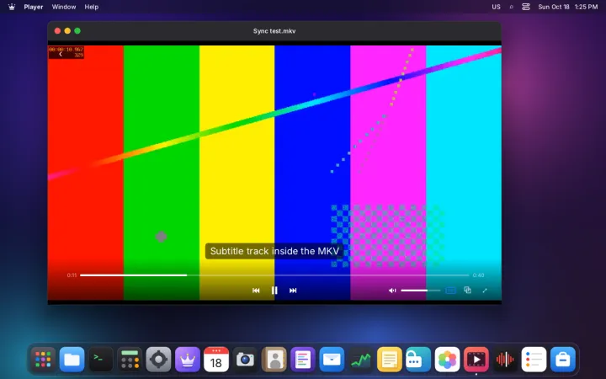Viewport: 606px width, 379px height.
Task: Open the blue store bag app in dock
Action: 563,360
